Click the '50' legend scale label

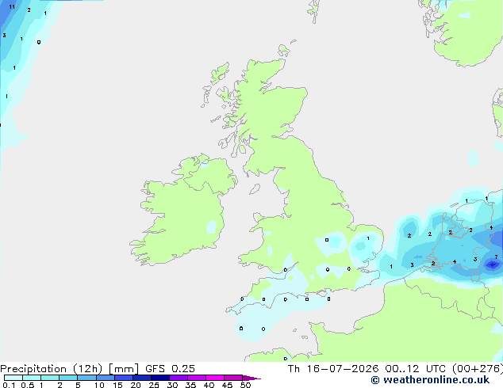point(245,385)
